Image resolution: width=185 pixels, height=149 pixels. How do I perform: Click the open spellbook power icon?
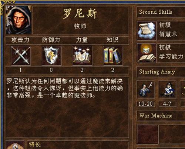(x=82, y=56)
